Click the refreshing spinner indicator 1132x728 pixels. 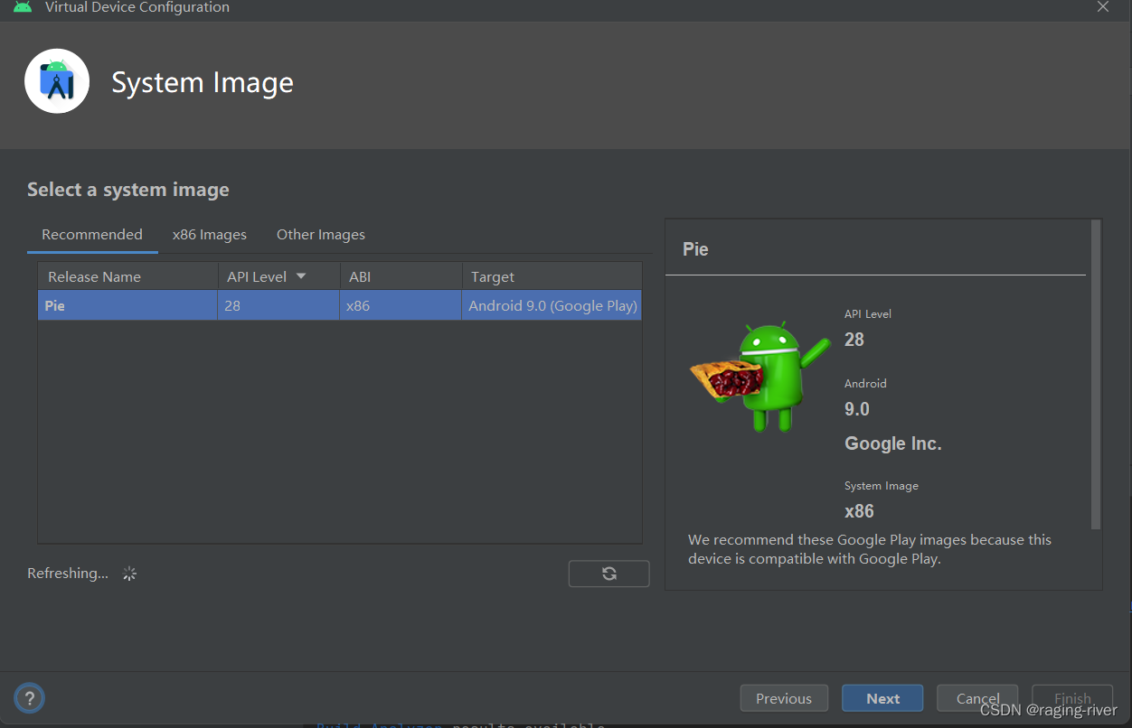129,574
